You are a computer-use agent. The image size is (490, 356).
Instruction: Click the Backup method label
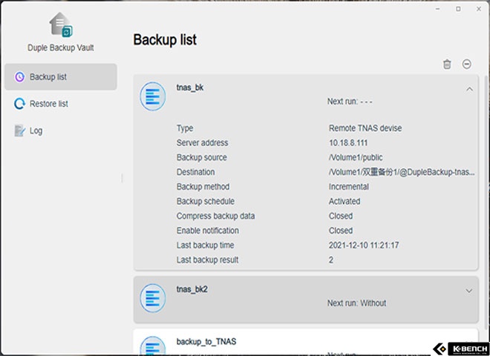point(203,187)
